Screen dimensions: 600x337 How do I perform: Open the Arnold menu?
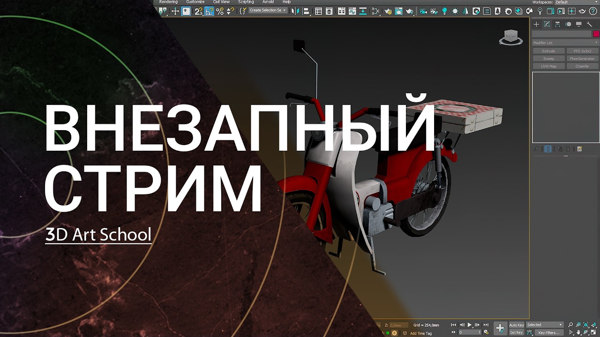268,2
